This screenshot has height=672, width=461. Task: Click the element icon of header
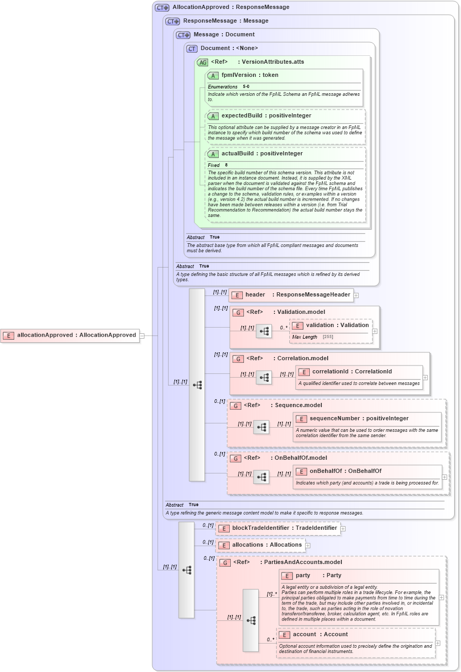pos(237,295)
